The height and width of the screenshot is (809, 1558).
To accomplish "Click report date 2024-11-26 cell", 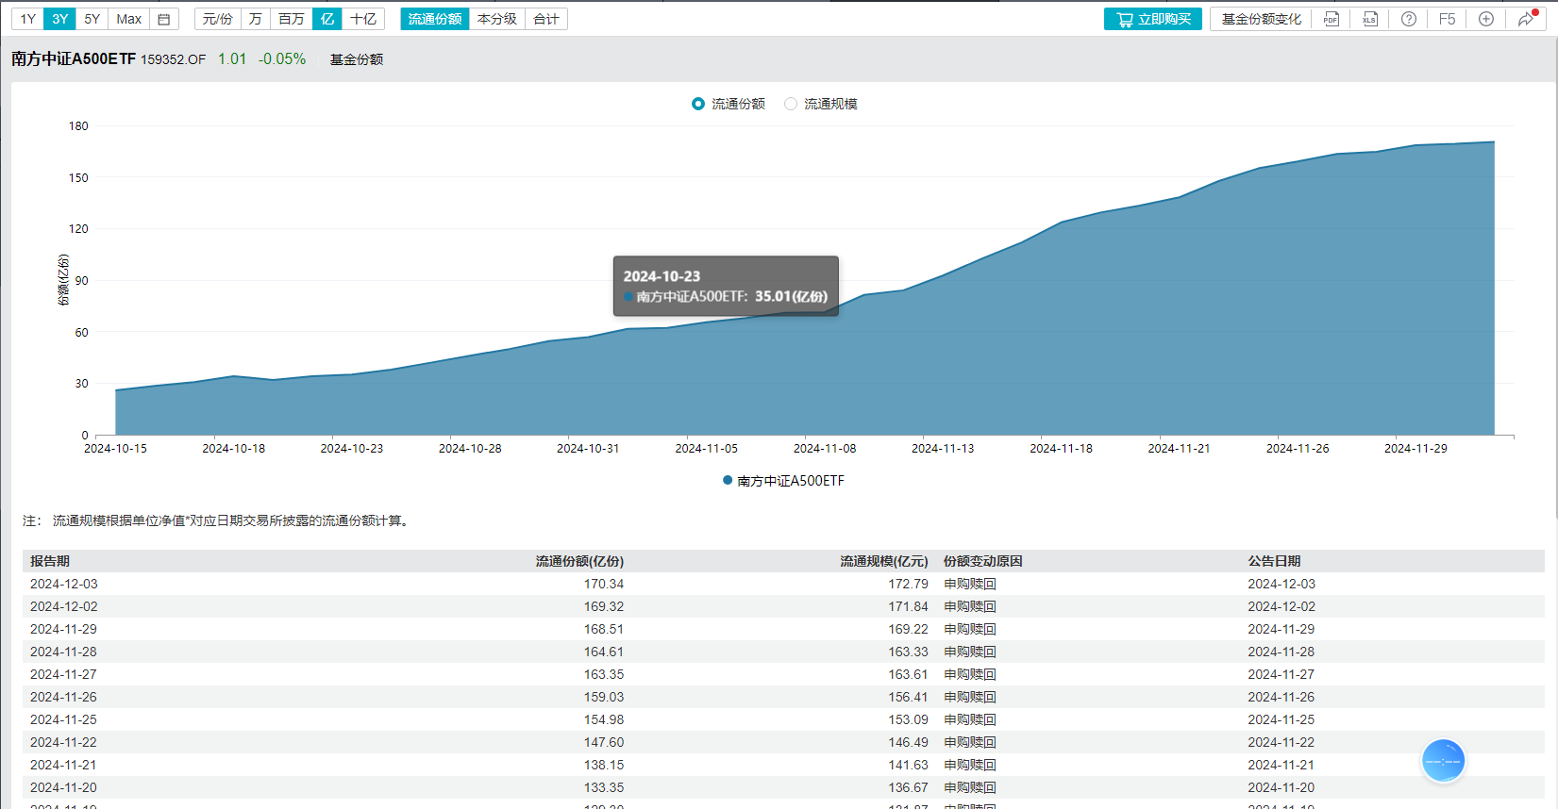I will click(x=64, y=697).
